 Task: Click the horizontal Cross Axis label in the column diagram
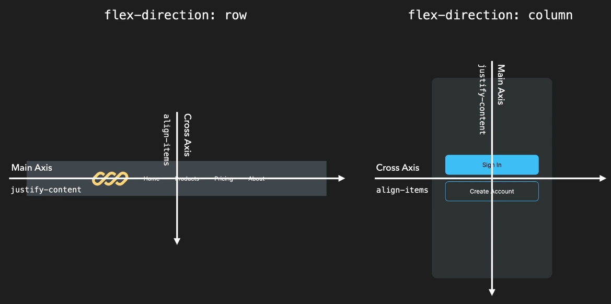pos(398,168)
